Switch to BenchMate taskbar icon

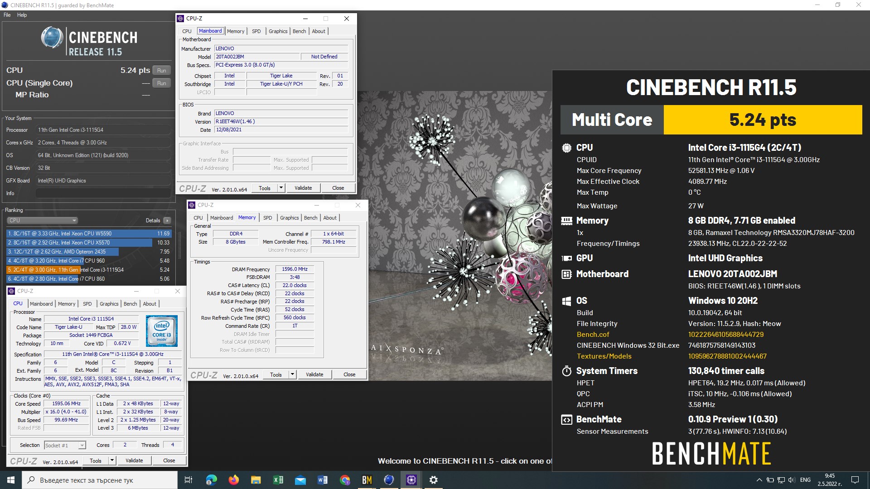[x=367, y=480]
